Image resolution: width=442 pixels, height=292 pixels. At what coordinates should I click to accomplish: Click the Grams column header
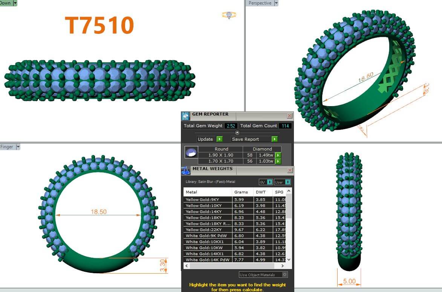click(243, 192)
